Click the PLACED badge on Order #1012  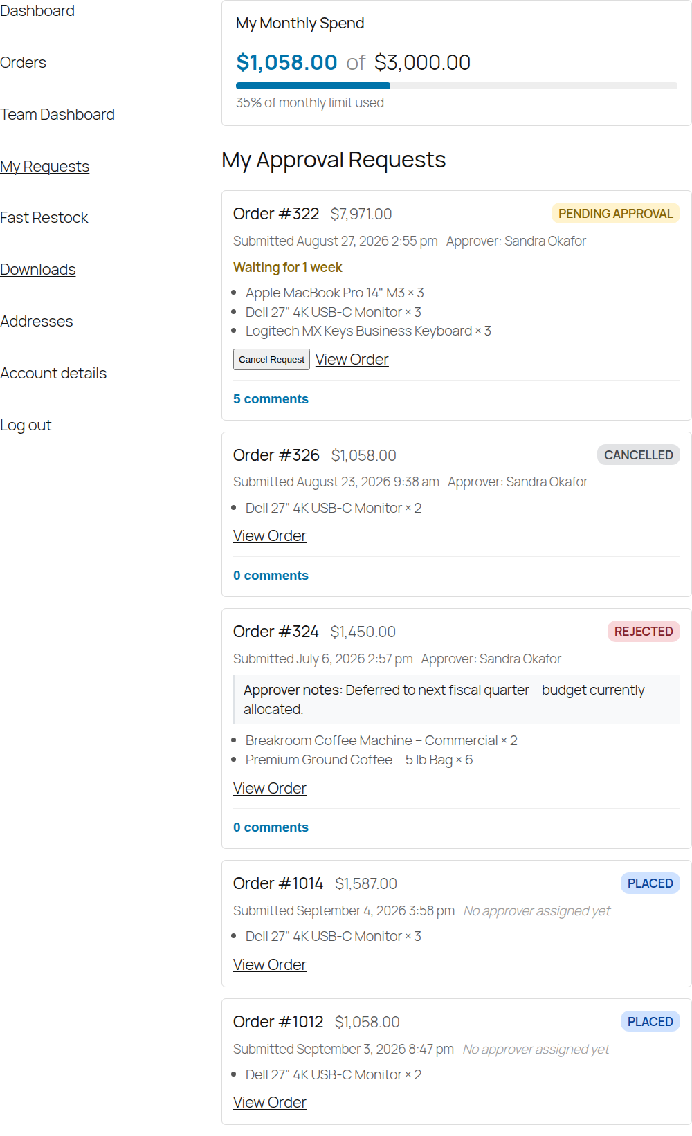click(650, 1022)
